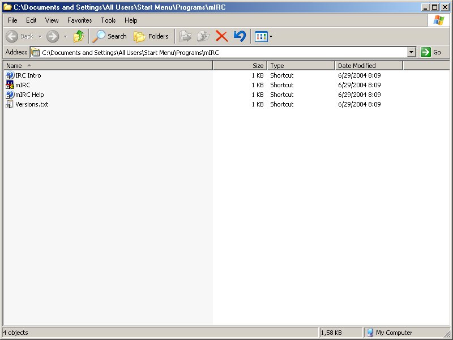
Task: Click '4 objects' in the status bar
Action: (16, 333)
